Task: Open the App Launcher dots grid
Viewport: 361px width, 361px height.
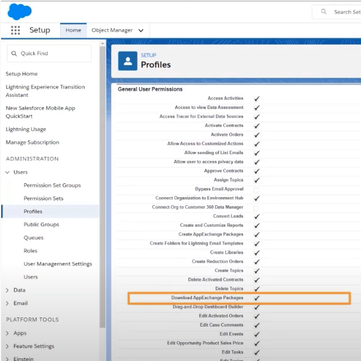Action: pos(16,30)
